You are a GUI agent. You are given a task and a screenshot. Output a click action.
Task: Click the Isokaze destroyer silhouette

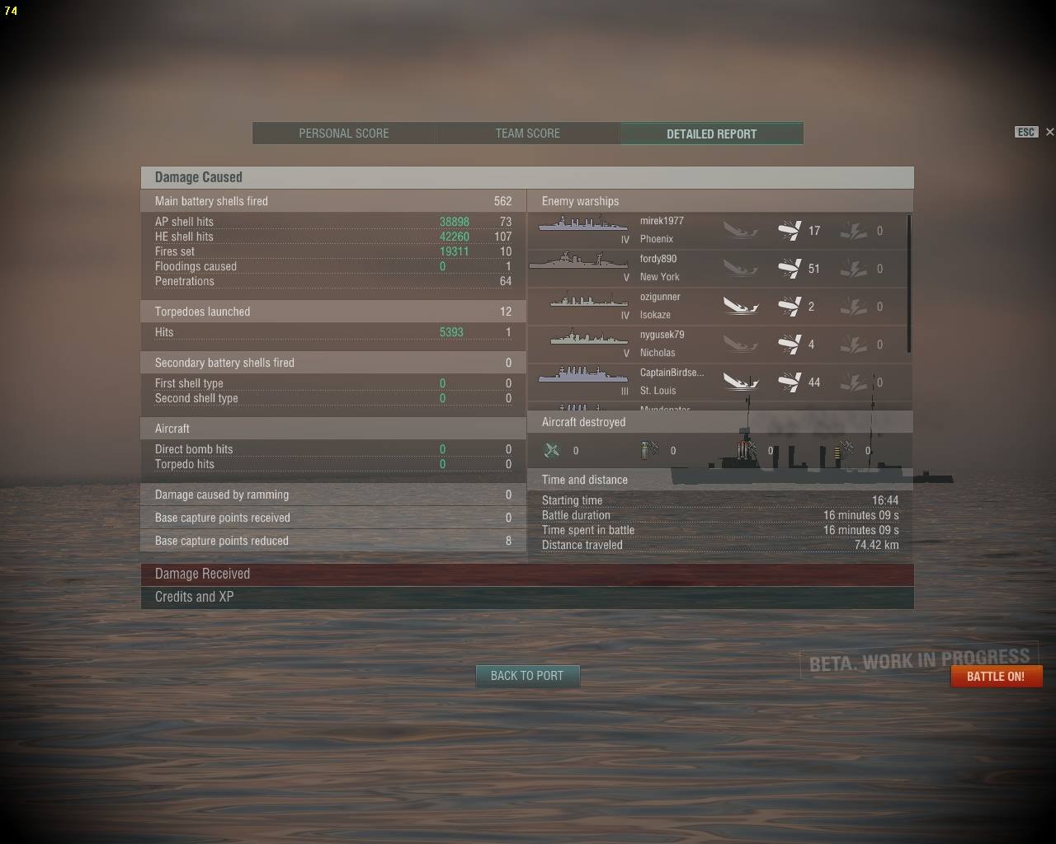[589, 299]
